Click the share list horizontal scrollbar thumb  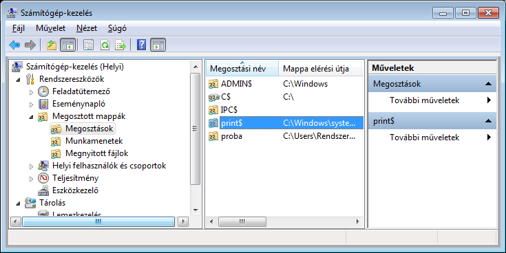tap(242, 222)
